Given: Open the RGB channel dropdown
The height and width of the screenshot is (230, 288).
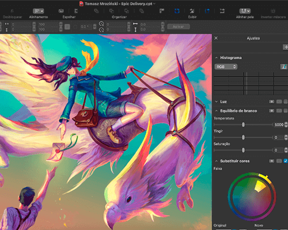Looking at the screenshot, I should coord(226,67).
